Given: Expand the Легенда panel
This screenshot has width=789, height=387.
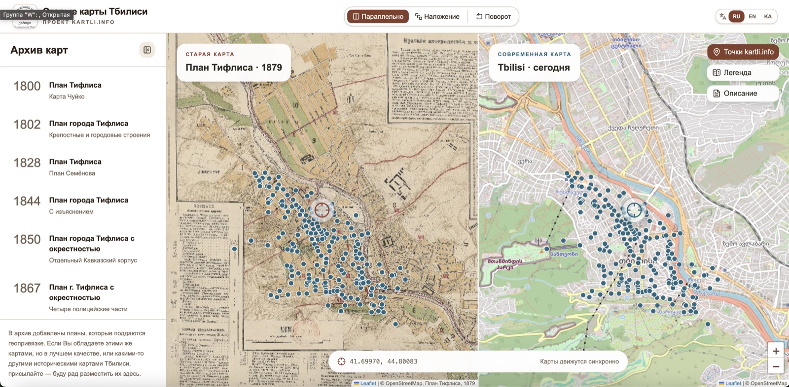Looking at the screenshot, I should [x=743, y=72].
